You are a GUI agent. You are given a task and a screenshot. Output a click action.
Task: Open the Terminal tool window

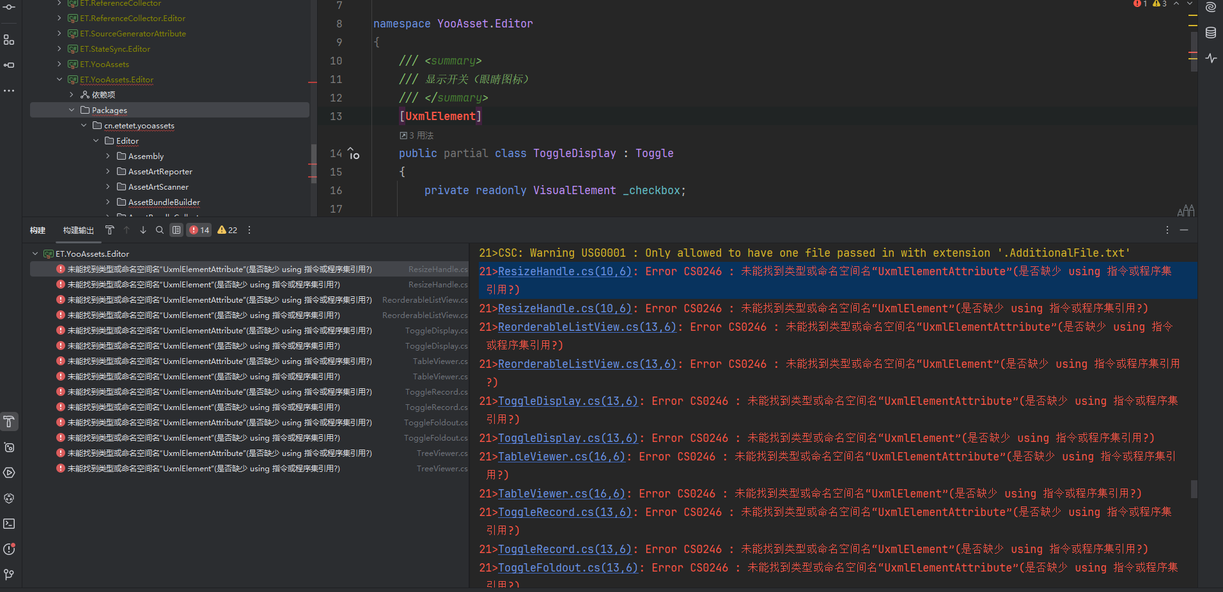click(9, 524)
